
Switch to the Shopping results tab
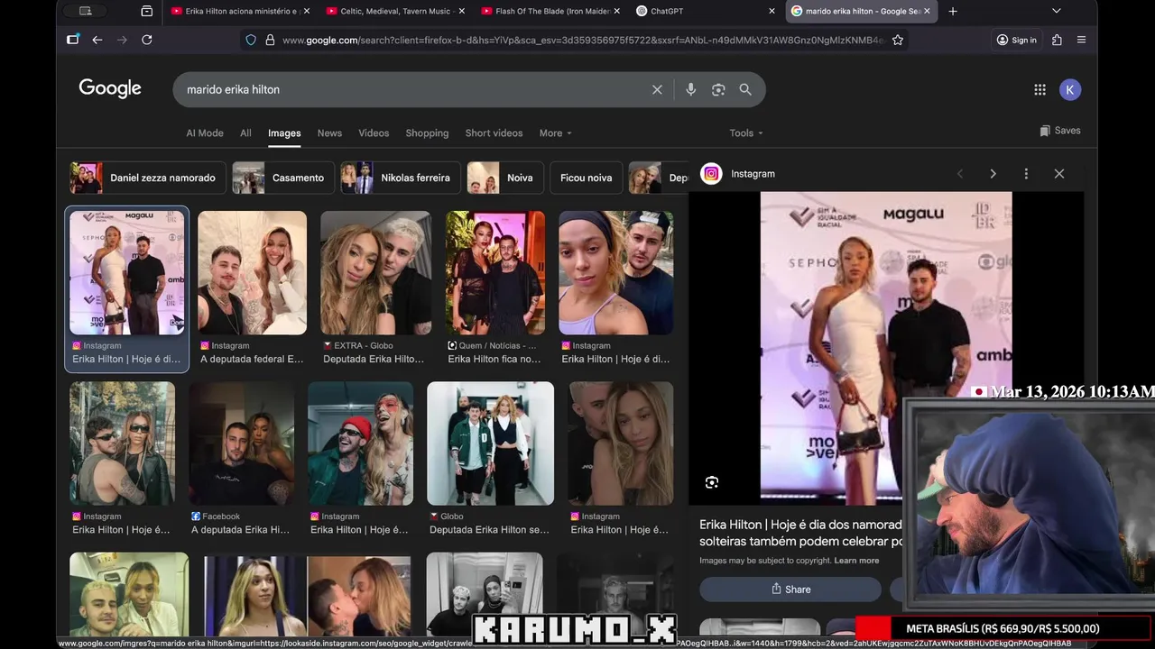pyautogui.click(x=427, y=133)
